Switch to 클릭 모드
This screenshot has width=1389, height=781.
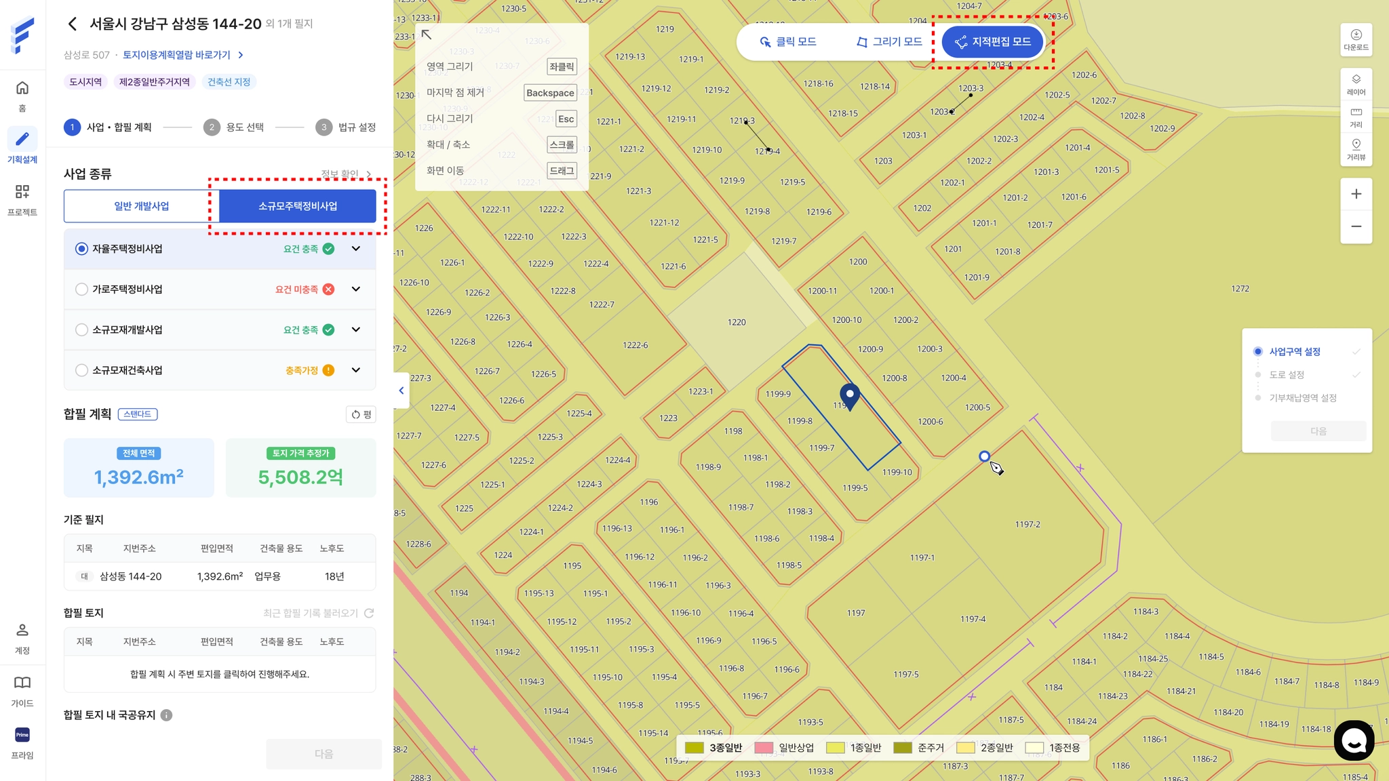787,42
